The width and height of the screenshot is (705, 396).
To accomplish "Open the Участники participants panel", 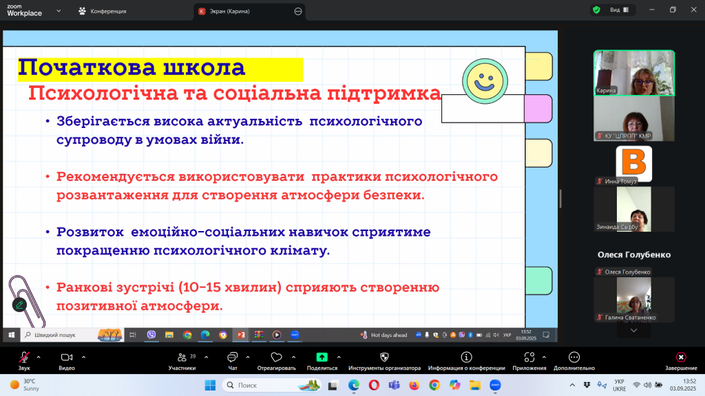I will 182,357.
